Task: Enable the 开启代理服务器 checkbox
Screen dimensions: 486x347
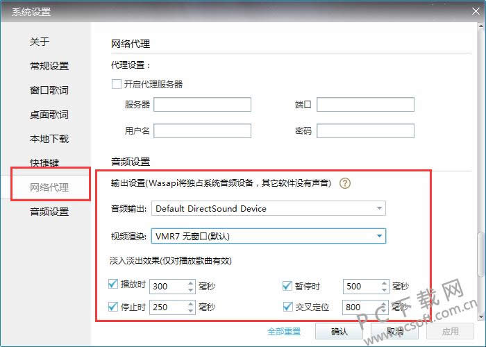Action: tap(117, 84)
